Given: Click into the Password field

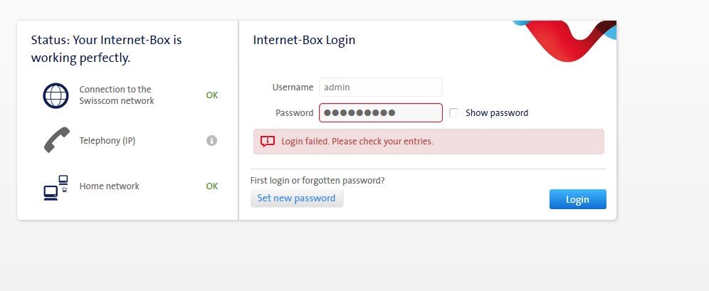Looking at the screenshot, I should [x=380, y=113].
